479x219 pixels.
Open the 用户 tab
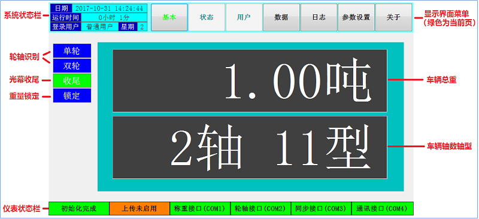tap(244, 17)
